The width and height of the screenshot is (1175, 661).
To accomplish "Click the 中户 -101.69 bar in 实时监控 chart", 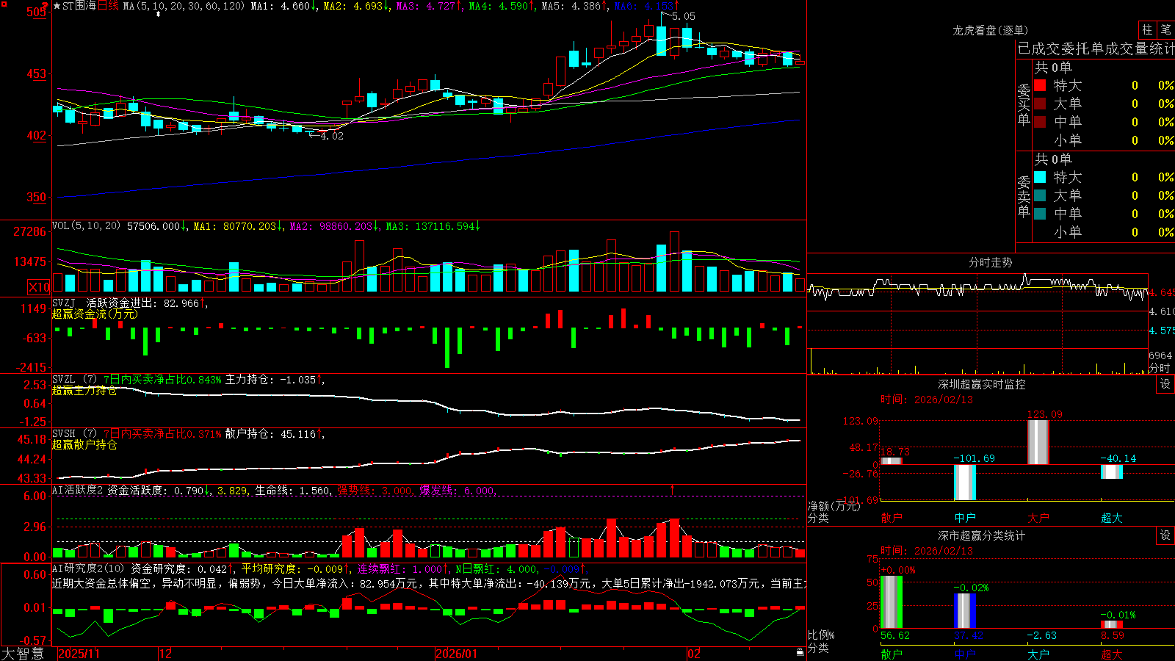I will pos(965,483).
